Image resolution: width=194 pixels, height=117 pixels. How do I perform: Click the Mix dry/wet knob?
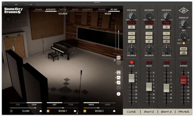point(184,36)
